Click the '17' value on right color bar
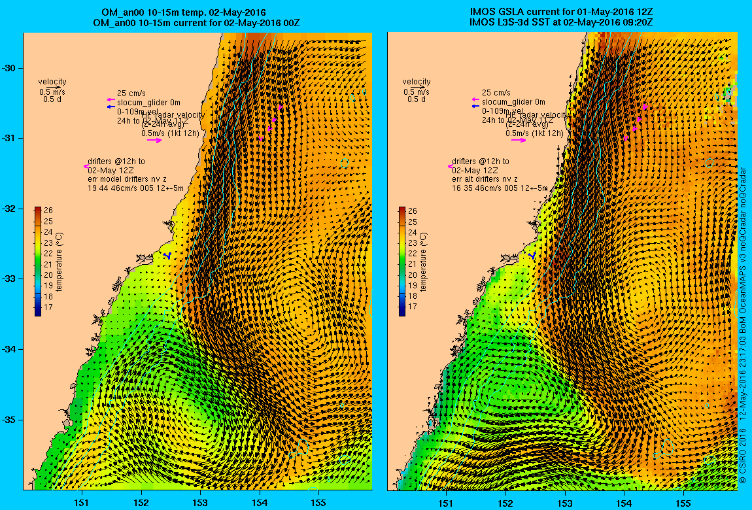The width and height of the screenshot is (752, 510). (x=413, y=307)
